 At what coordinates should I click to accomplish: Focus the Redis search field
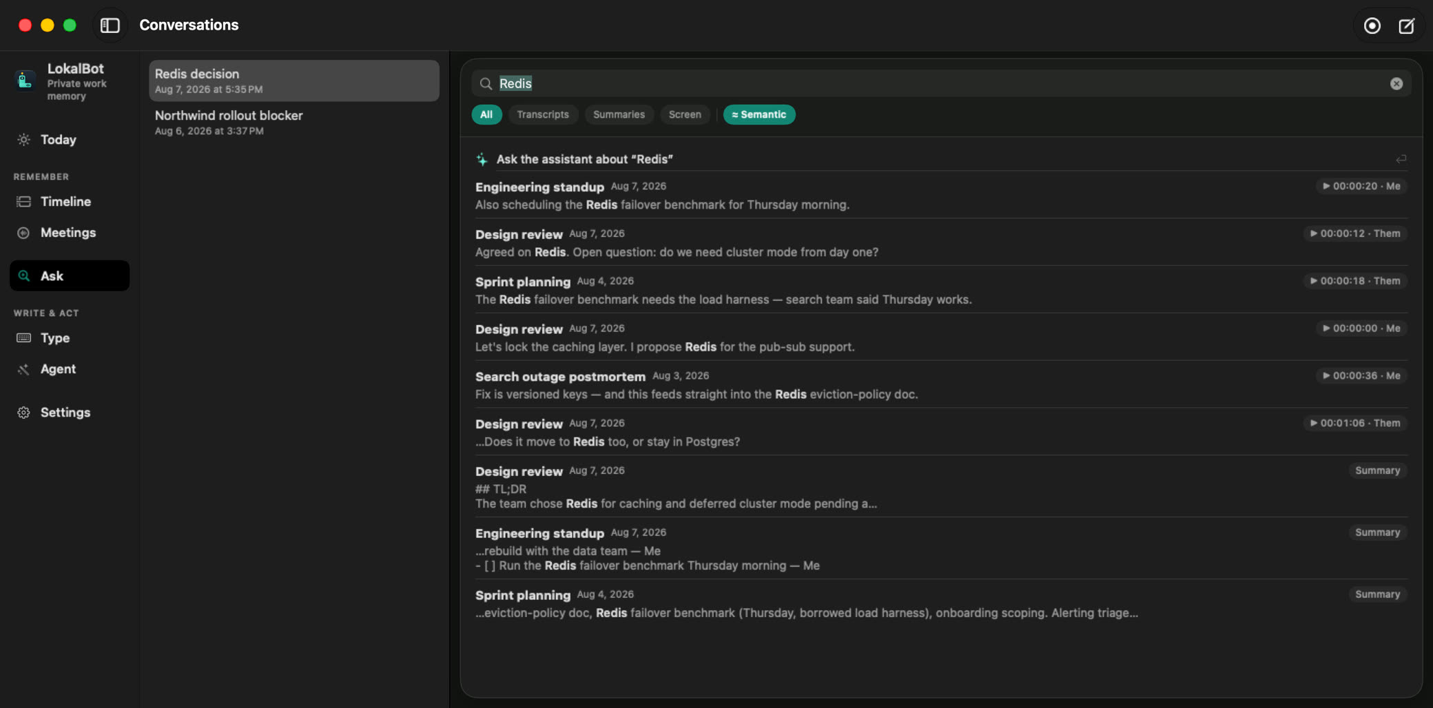coord(941,83)
